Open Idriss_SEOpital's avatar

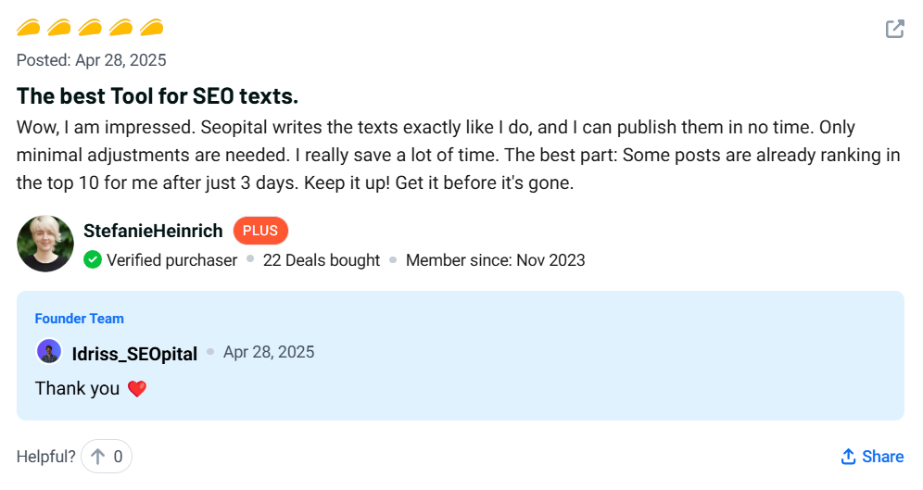tap(48, 352)
